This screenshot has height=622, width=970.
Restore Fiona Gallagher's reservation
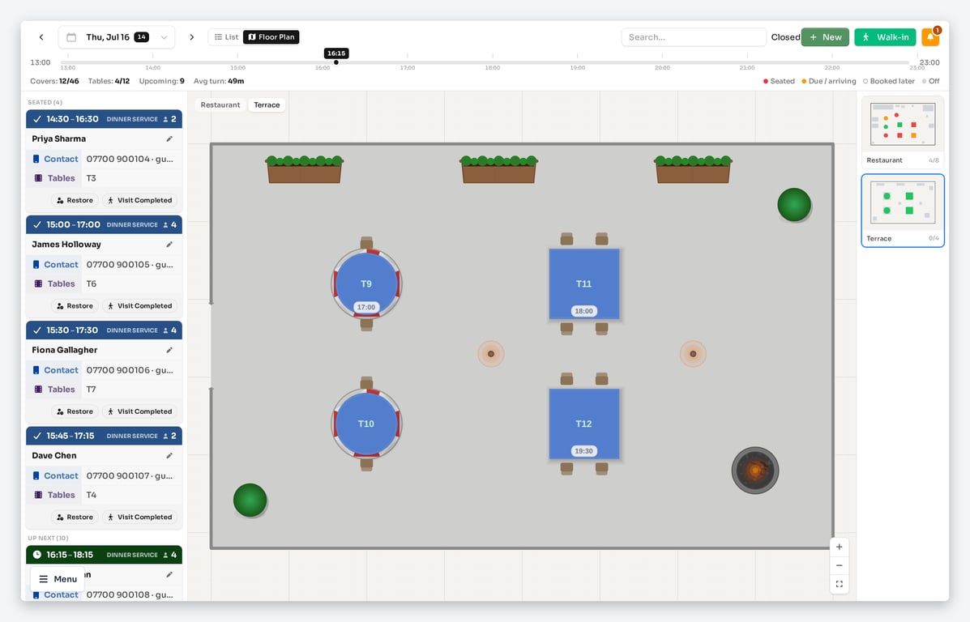75,411
